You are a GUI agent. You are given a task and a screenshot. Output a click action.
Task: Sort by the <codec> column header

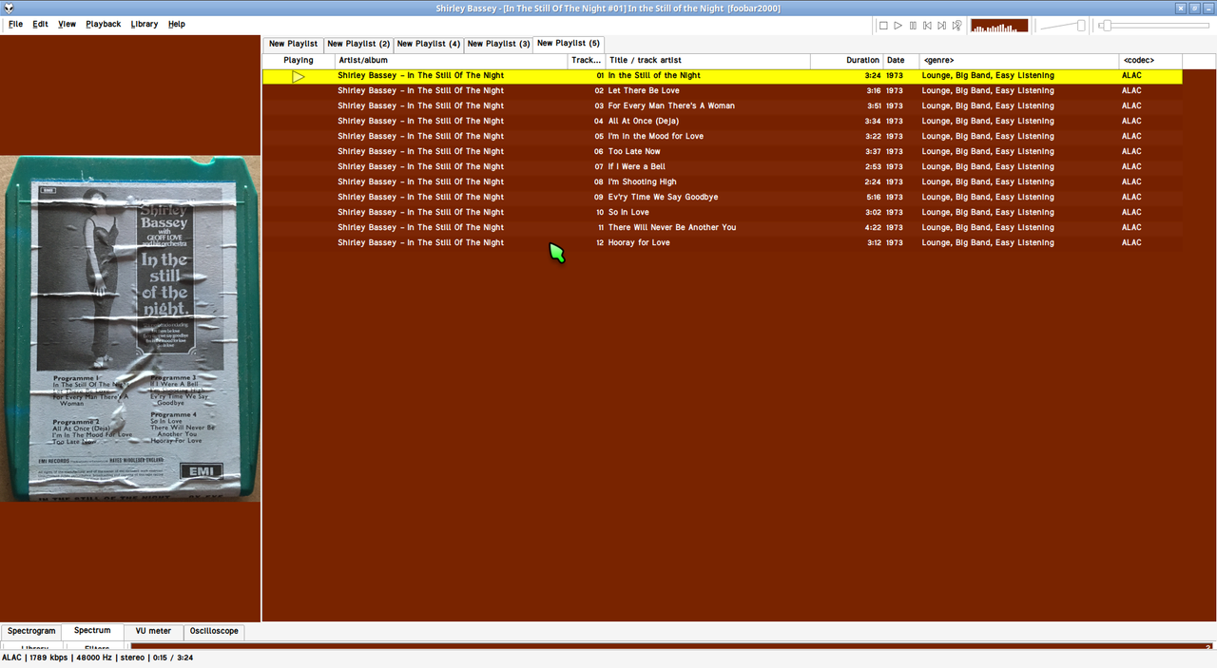click(1150, 60)
